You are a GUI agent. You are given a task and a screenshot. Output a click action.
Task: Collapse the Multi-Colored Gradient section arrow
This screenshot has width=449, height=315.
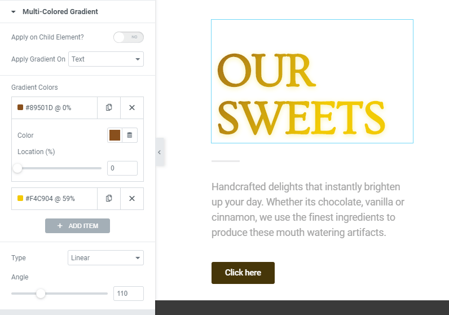point(14,12)
